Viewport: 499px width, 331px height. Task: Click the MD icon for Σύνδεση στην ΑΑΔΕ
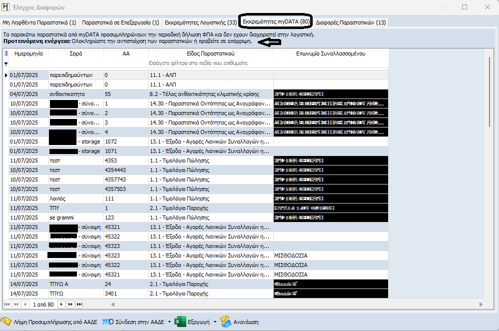coord(107,321)
